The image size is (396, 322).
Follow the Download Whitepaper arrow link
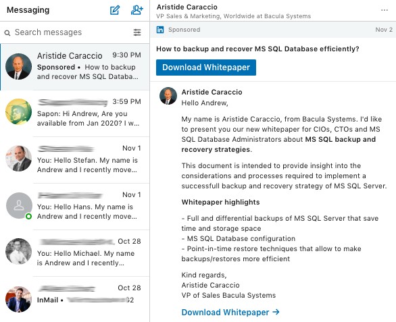(x=230, y=312)
